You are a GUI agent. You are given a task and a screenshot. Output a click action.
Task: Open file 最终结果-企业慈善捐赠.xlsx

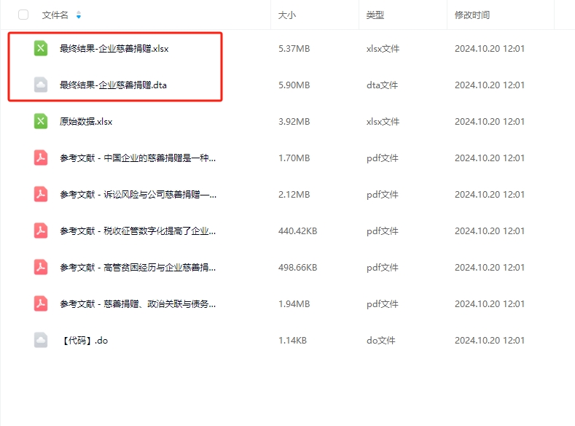[114, 48]
